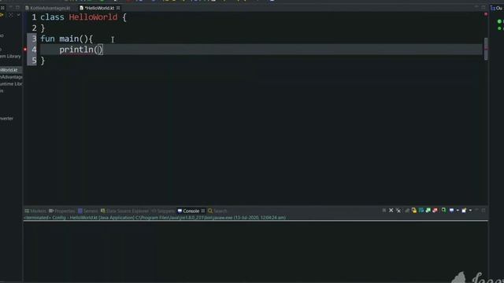Expand the Open Console dropdown arrow
Image resolution: width=504 pixels, height=283 pixels.
click(x=470, y=211)
